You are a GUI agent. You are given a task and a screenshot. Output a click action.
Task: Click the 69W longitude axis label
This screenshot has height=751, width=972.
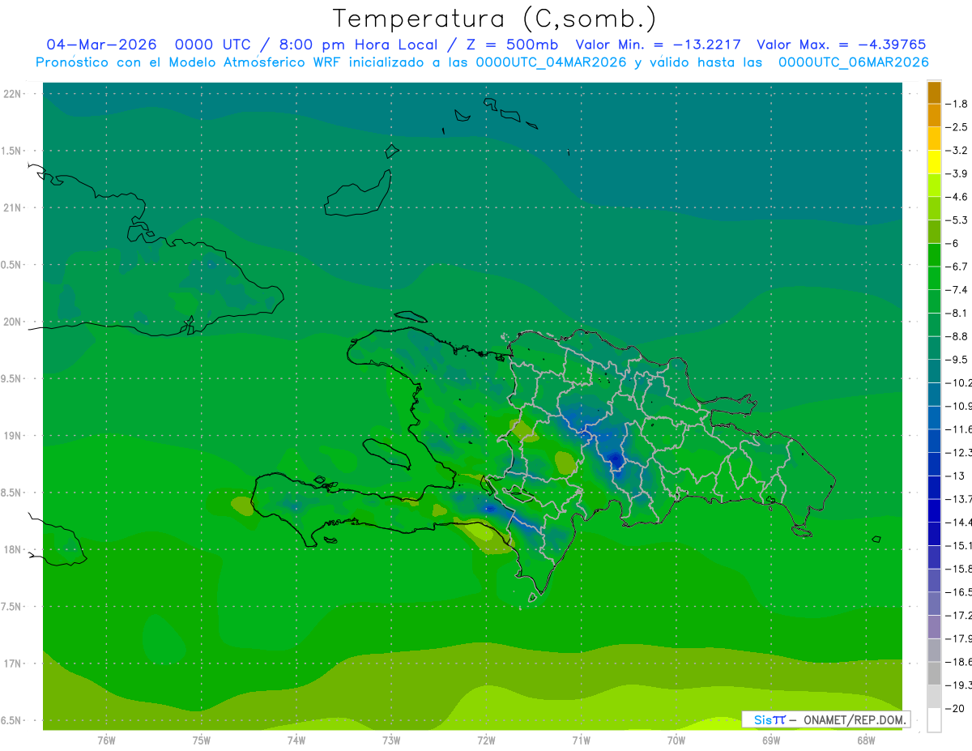pyautogui.click(x=771, y=740)
